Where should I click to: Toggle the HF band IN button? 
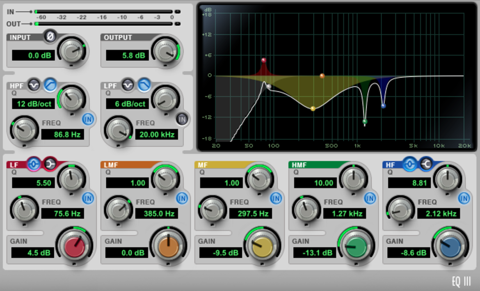coord(464,199)
